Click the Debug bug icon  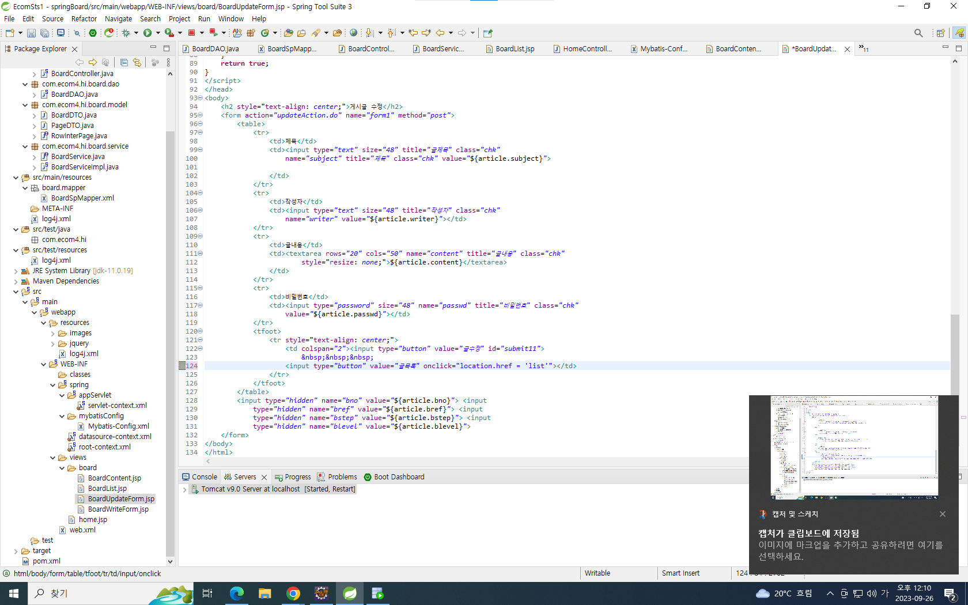[126, 33]
